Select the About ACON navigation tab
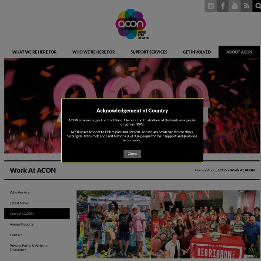 click(239, 52)
